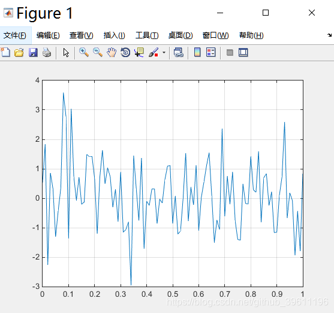Image resolution: width=334 pixels, height=313 pixels.
Task: Open the 工具(T) menu
Action: pyautogui.click(x=147, y=35)
